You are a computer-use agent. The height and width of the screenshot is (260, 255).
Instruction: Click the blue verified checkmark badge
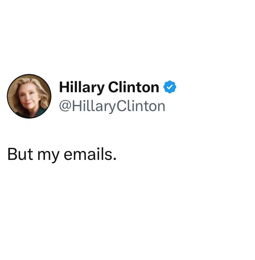pyautogui.click(x=170, y=87)
